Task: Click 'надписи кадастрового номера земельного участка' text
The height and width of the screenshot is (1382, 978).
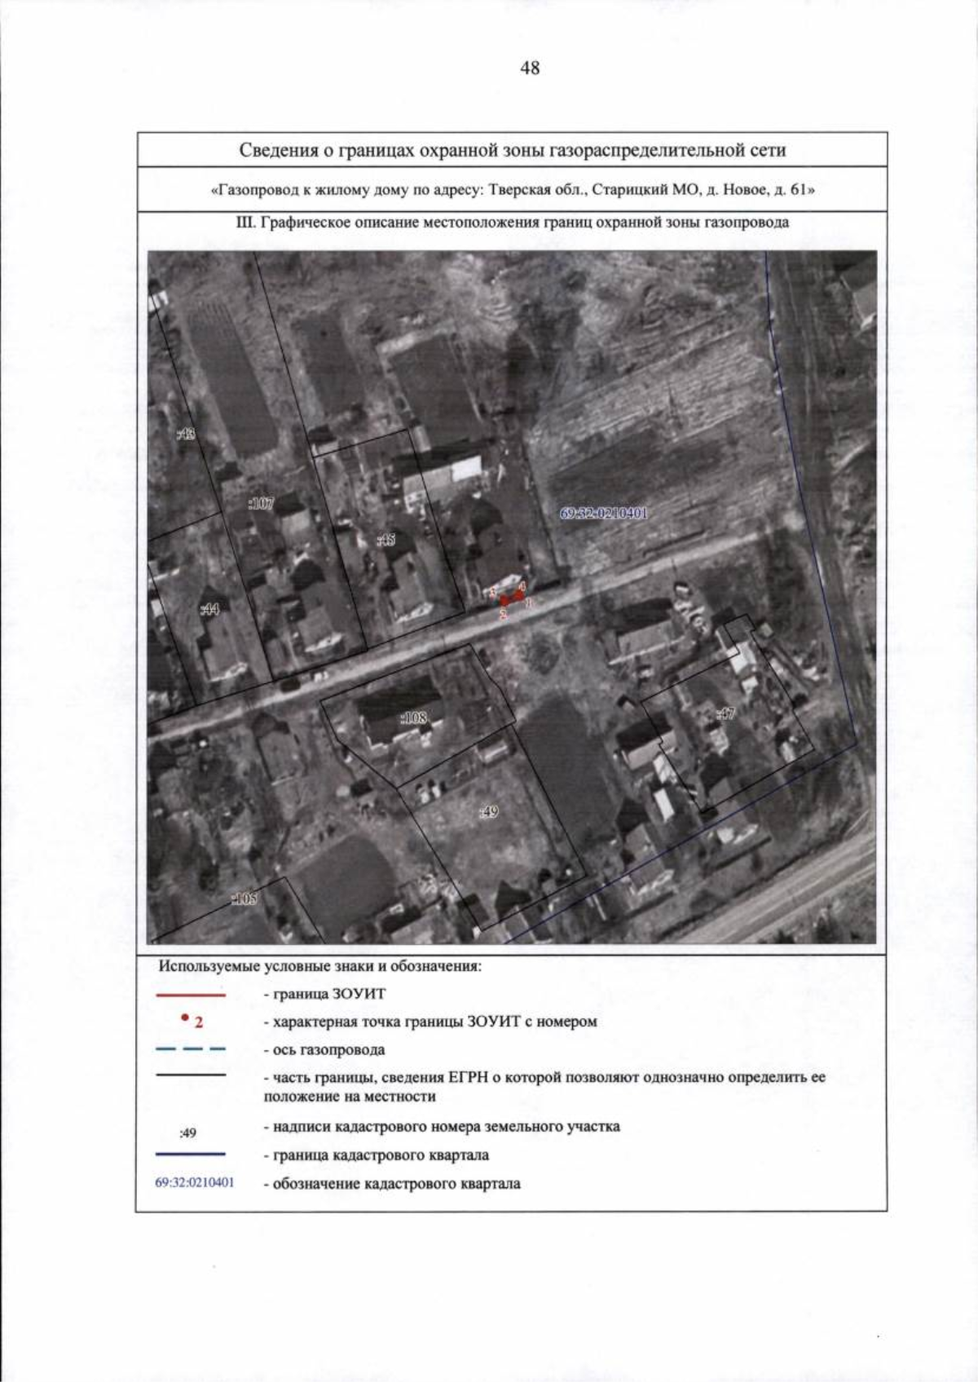Action: coord(442,1127)
